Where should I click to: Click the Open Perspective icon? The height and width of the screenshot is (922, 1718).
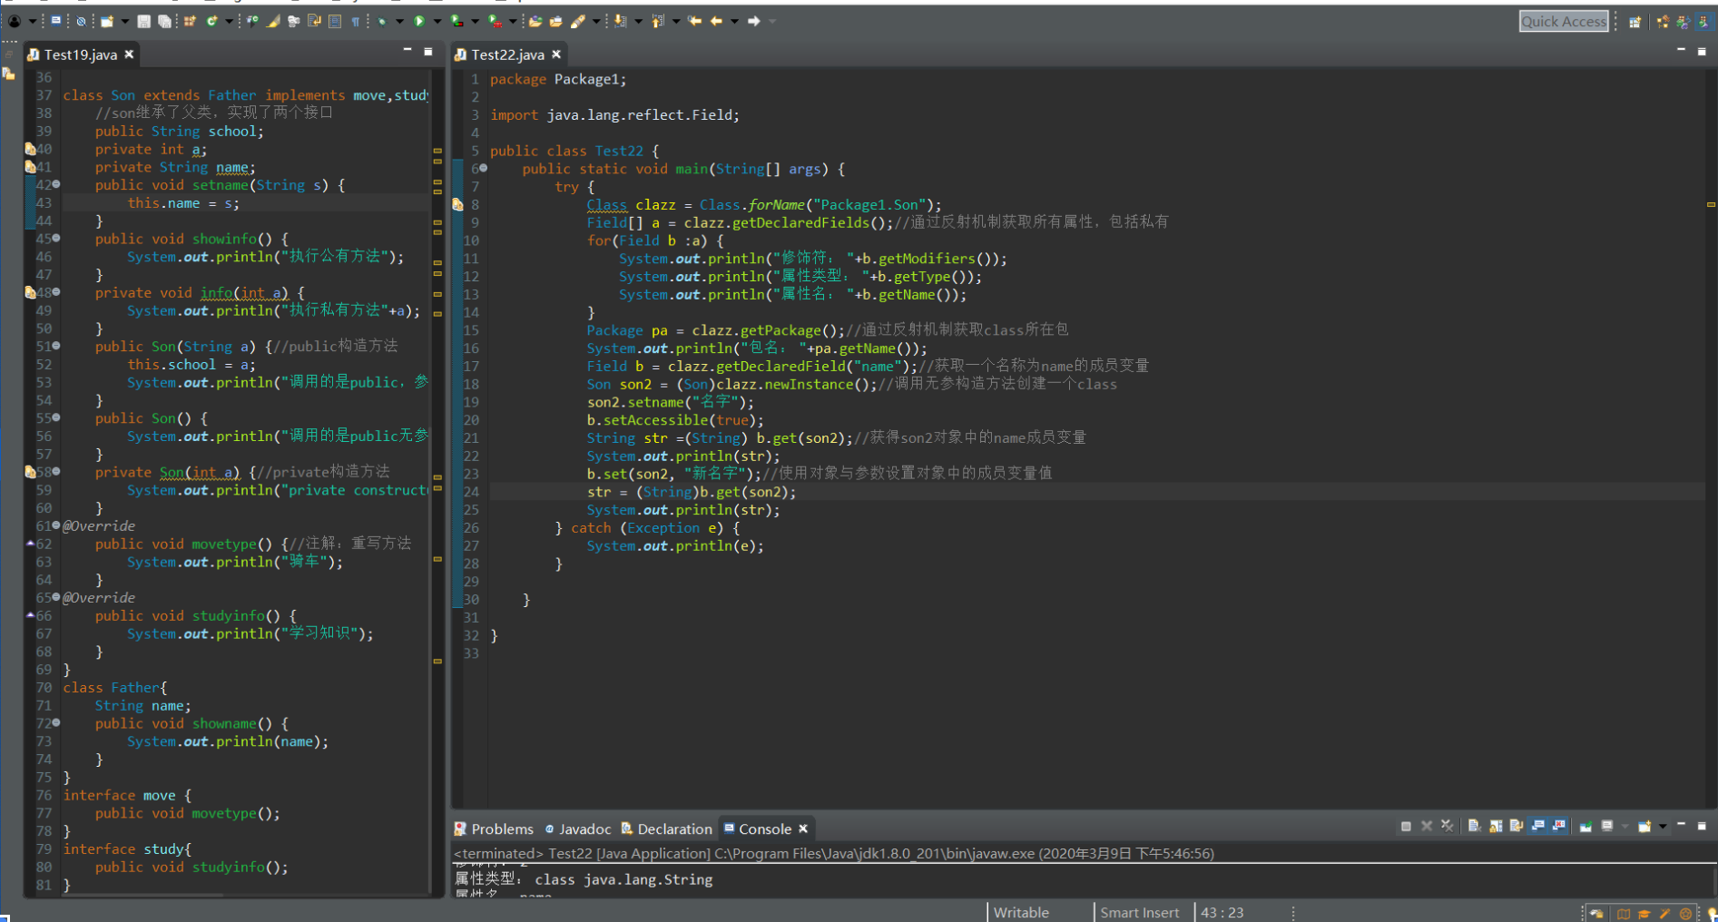[x=1635, y=22]
